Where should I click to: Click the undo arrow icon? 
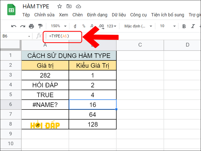click(x=14, y=26)
